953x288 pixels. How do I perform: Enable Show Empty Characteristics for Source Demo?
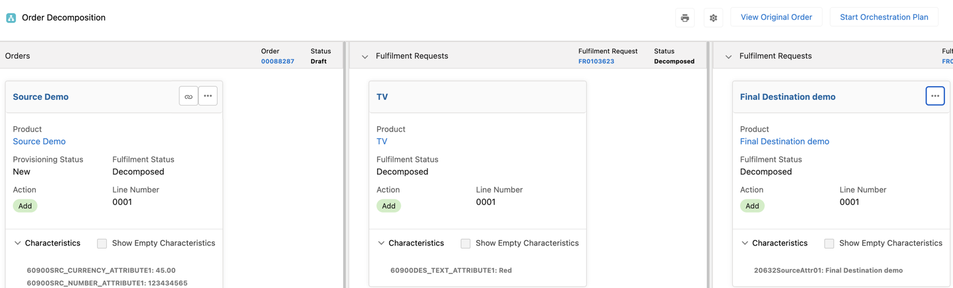(102, 243)
